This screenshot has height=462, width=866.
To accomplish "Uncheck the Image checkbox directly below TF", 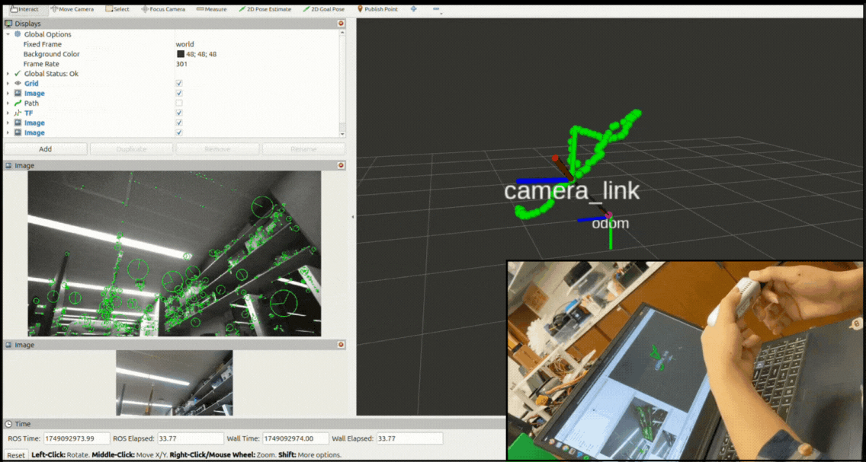I will pyautogui.click(x=179, y=123).
